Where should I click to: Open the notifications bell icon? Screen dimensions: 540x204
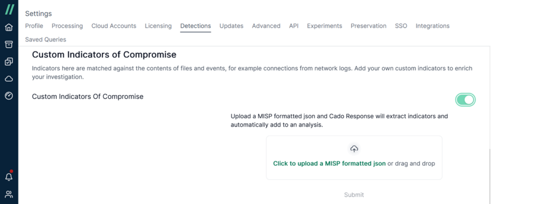[x=9, y=177]
